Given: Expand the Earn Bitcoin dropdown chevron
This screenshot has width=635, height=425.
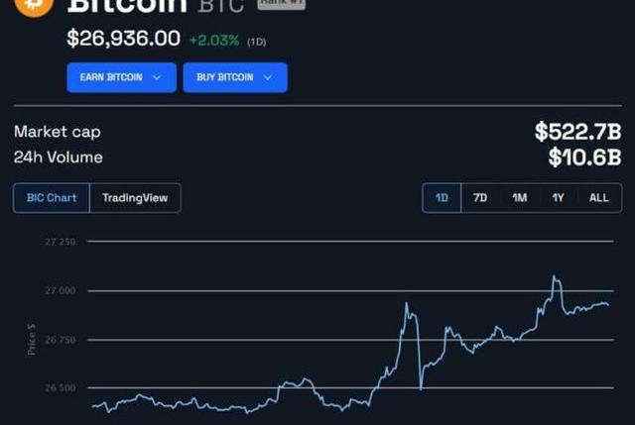Looking at the screenshot, I should [157, 77].
